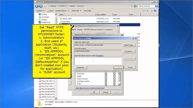Switch to the Previous Versions tab
This screenshot has width=193, height=108.
97,30
